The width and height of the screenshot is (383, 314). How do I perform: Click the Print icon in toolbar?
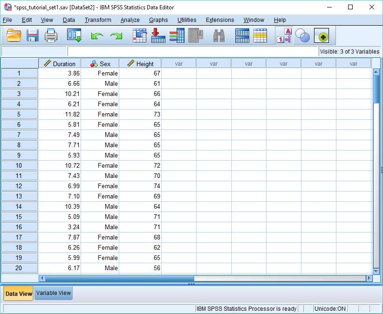click(51, 36)
